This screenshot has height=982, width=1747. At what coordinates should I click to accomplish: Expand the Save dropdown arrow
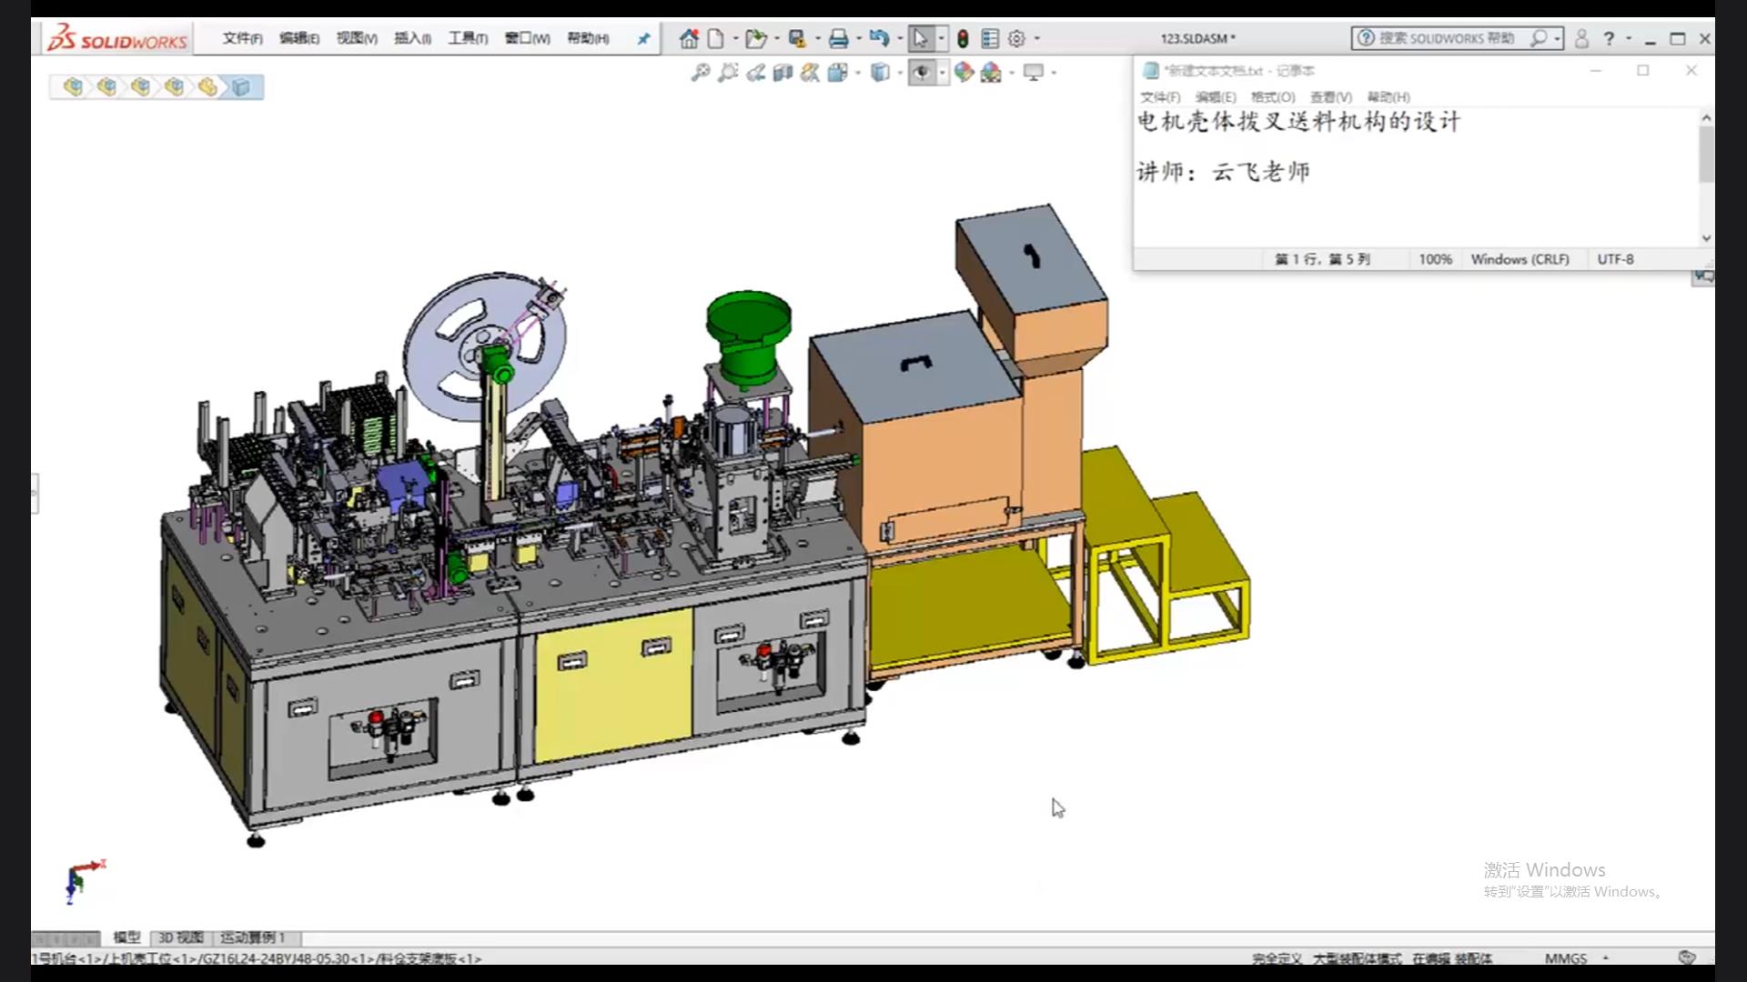coord(817,38)
